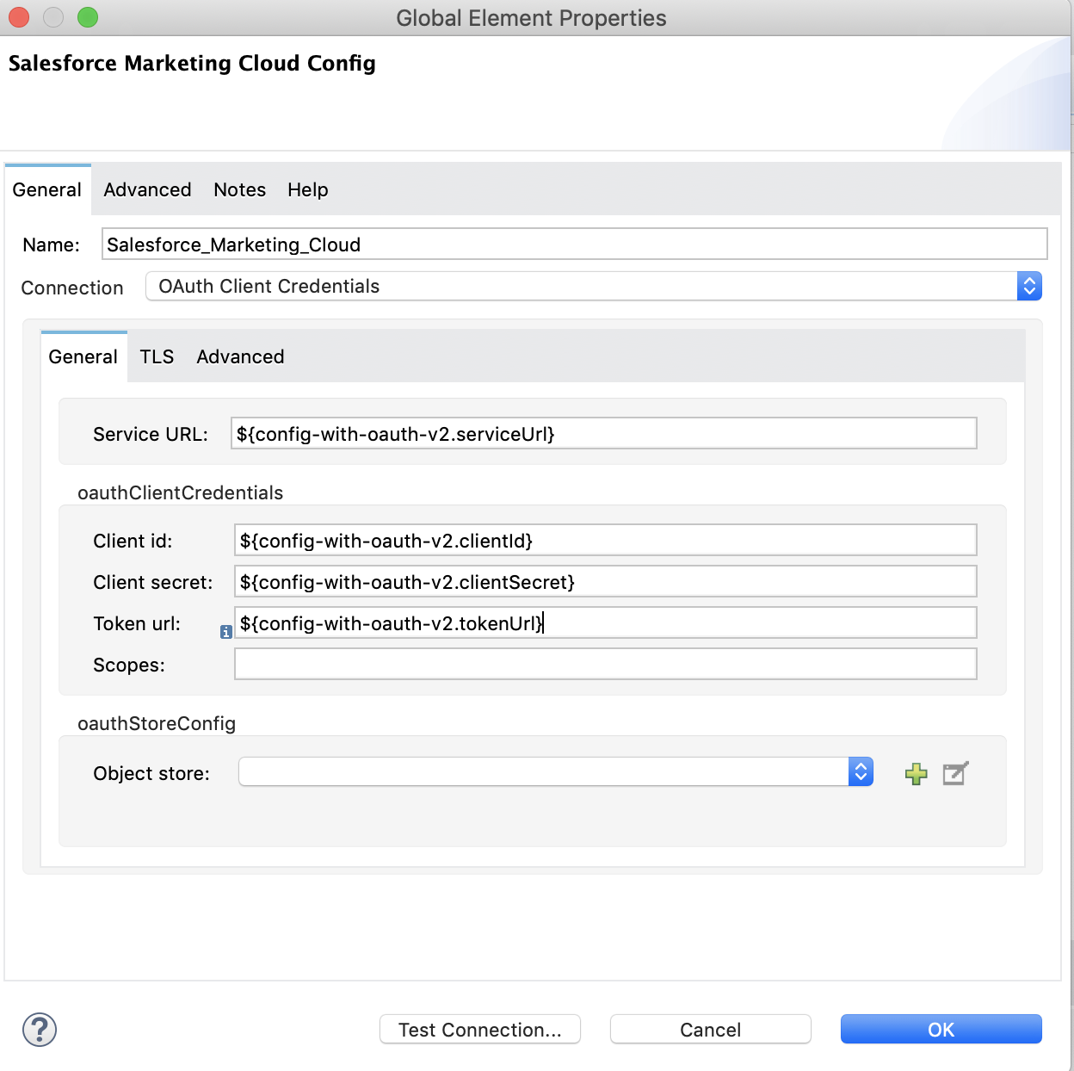Image resolution: width=1074 pixels, height=1071 pixels.
Task: Click the edit icon beside the object store dropdown
Action: tap(955, 773)
